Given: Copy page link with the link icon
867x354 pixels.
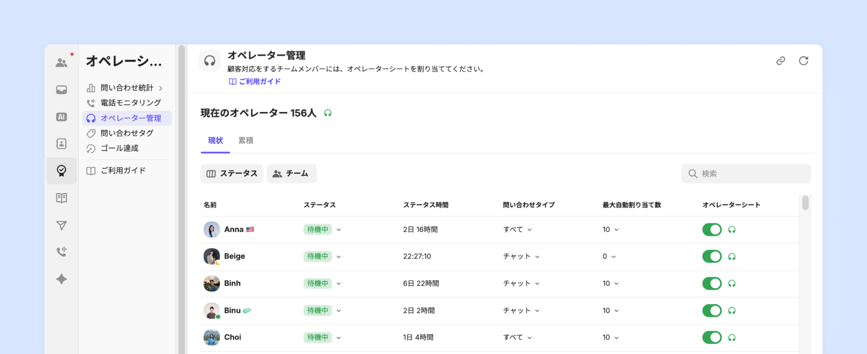Looking at the screenshot, I should (781, 61).
